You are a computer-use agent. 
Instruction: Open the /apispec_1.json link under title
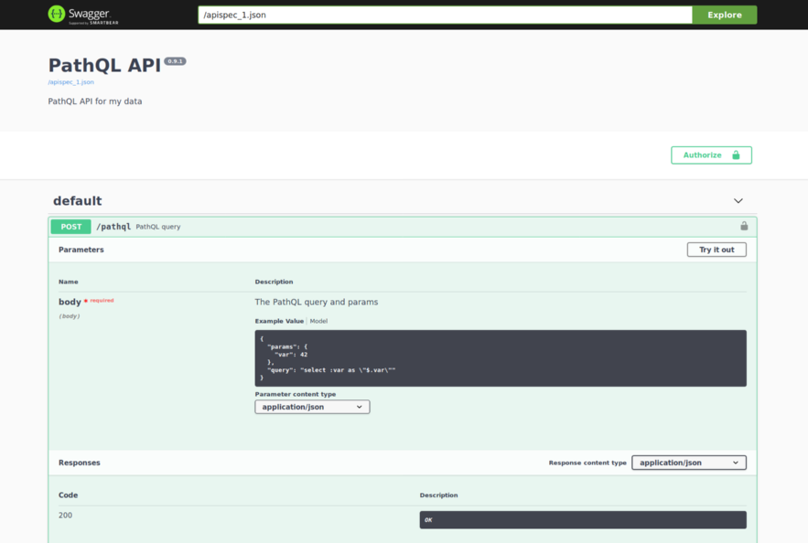click(71, 82)
